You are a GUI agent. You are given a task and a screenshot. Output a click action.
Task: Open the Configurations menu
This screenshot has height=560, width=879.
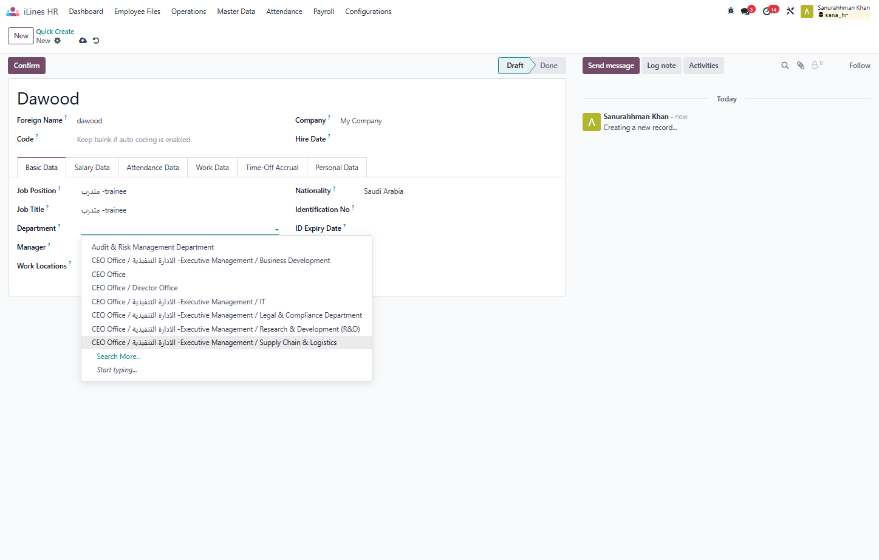pyautogui.click(x=368, y=12)
